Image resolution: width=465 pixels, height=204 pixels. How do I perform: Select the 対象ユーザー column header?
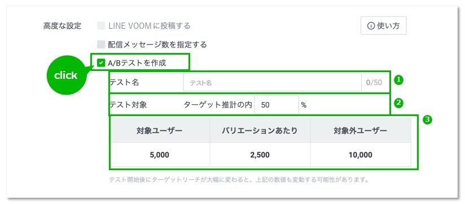point(160,131)
